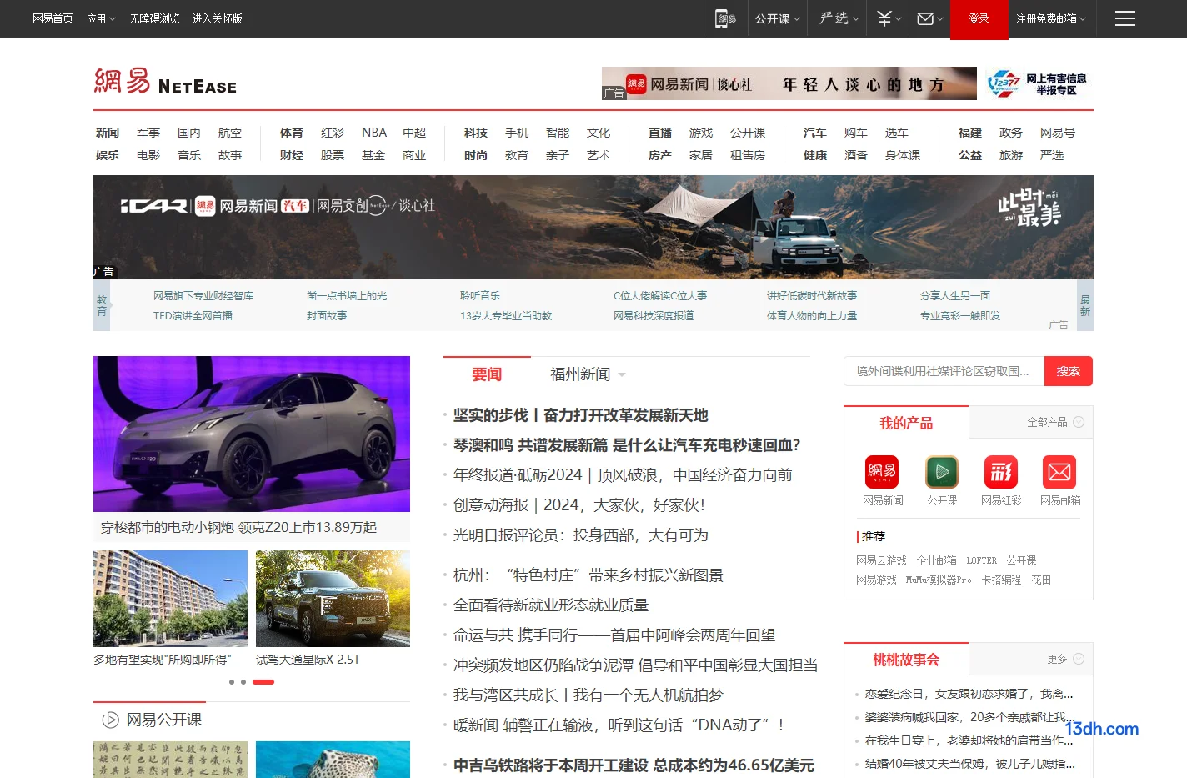The height and width of the screenshot is (778, 1187).
Task: Select the 我的产品 tab
Action: [906, 423]
